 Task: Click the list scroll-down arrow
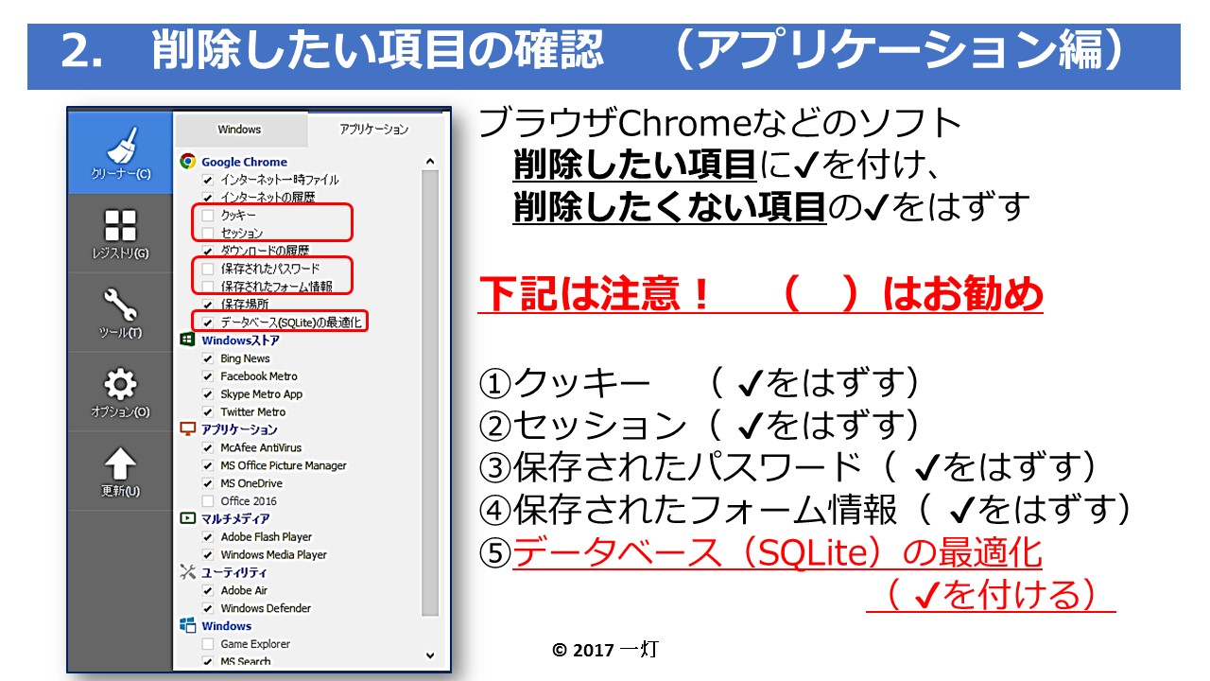(430, 655)
